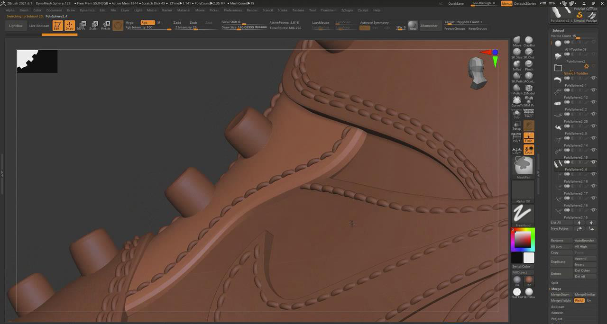Select the Scale transform tool
The image size is (607, 324).
click(x=93, y=26)
